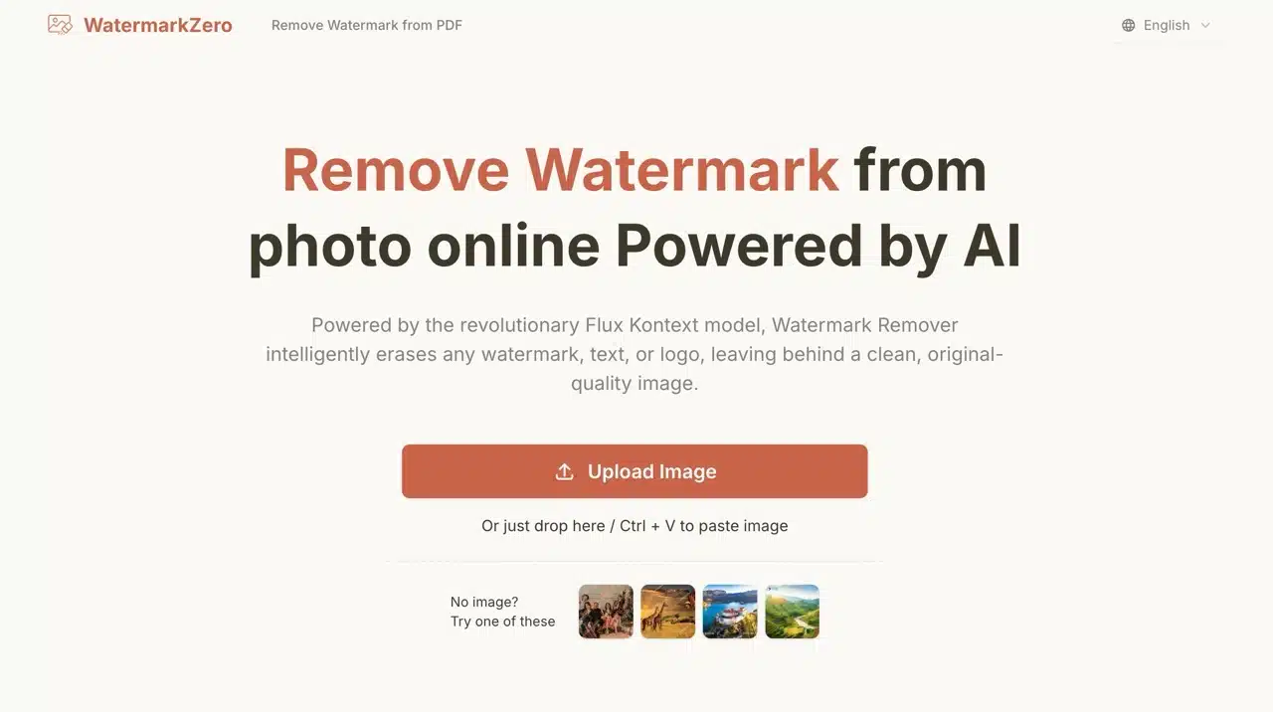Click the dark word 'from' in the headline
The width and height of the screenshot is (1273, 712).
tap(920, 169)
